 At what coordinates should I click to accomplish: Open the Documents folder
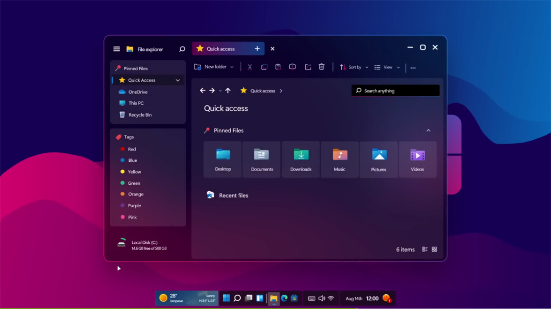tap(262, 159)
